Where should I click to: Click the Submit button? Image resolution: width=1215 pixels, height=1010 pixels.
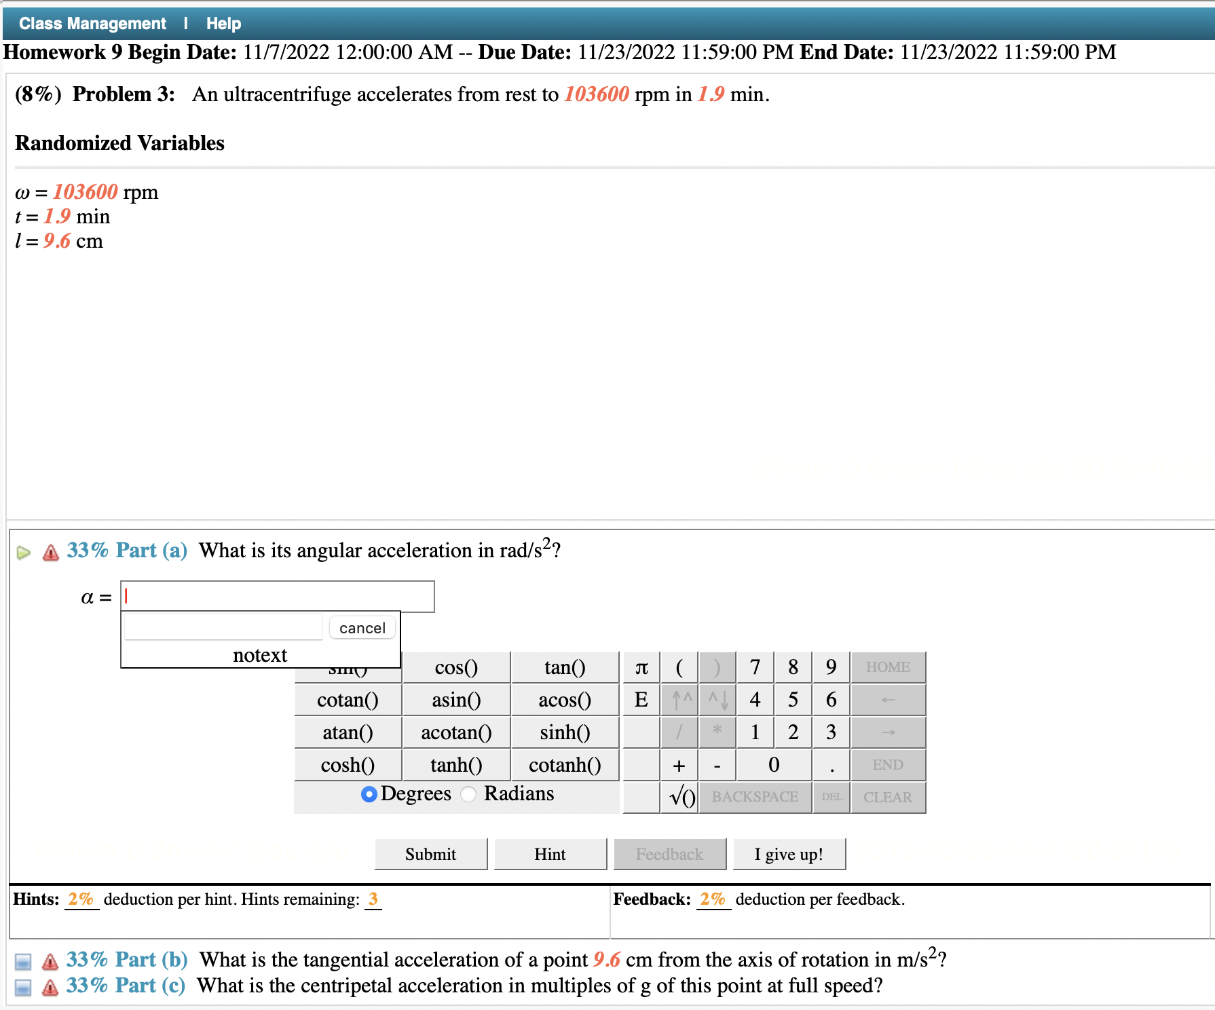(x=430, y=854)
